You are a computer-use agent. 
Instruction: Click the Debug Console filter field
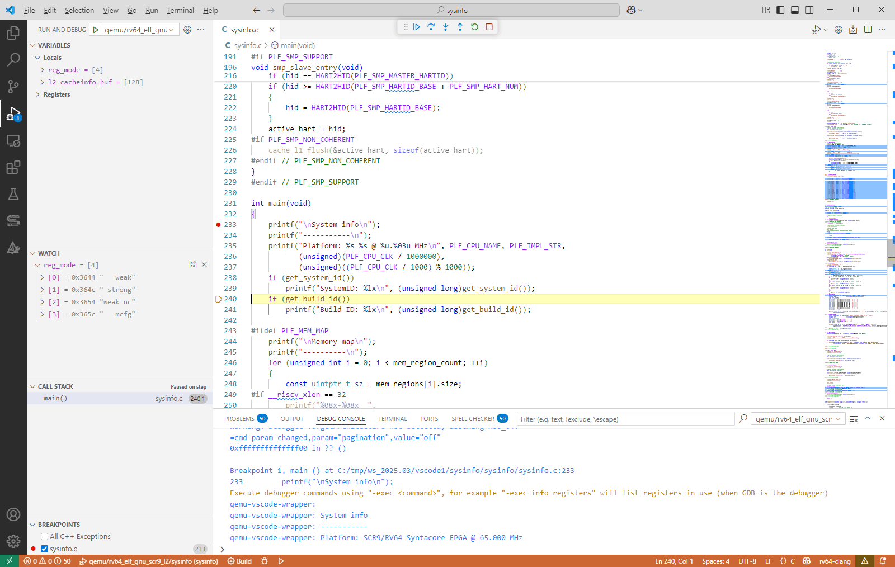click(625, 419)
